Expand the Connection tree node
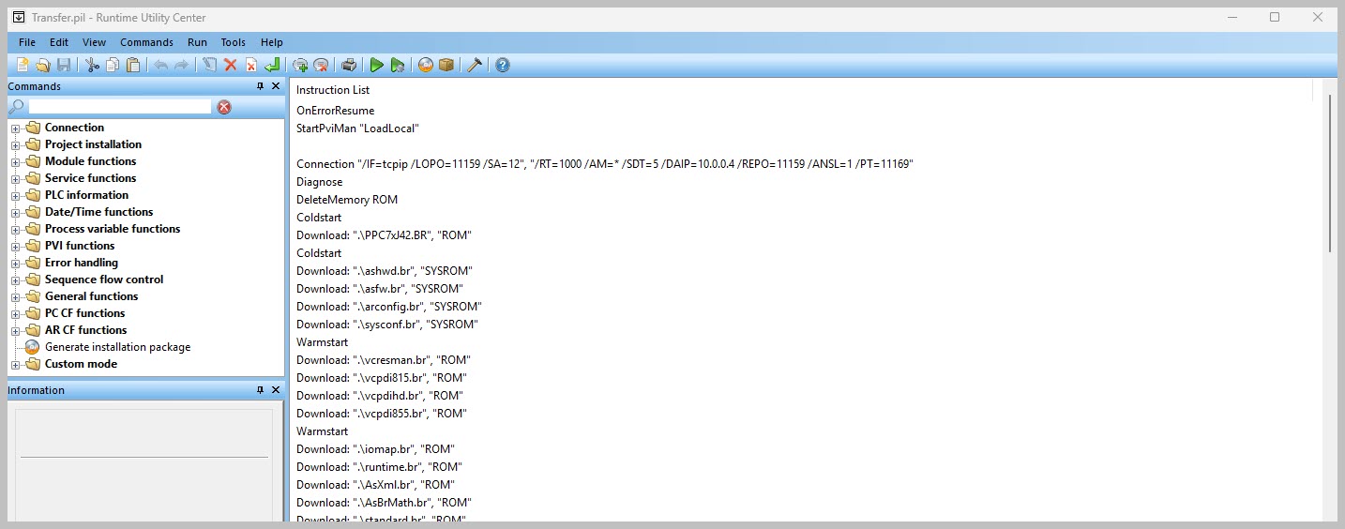1345x529 pixels. point(15,128)
